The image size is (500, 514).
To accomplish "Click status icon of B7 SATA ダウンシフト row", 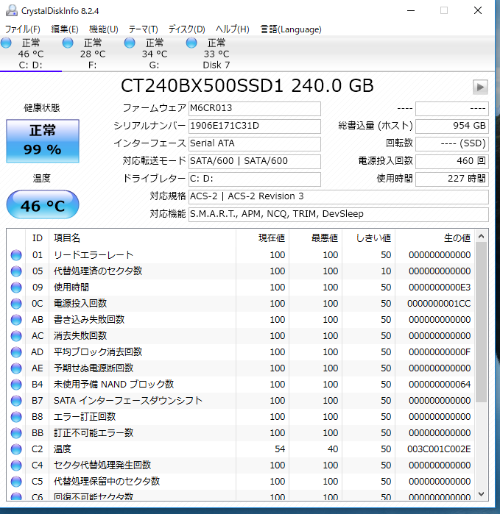I will (16, 401).
